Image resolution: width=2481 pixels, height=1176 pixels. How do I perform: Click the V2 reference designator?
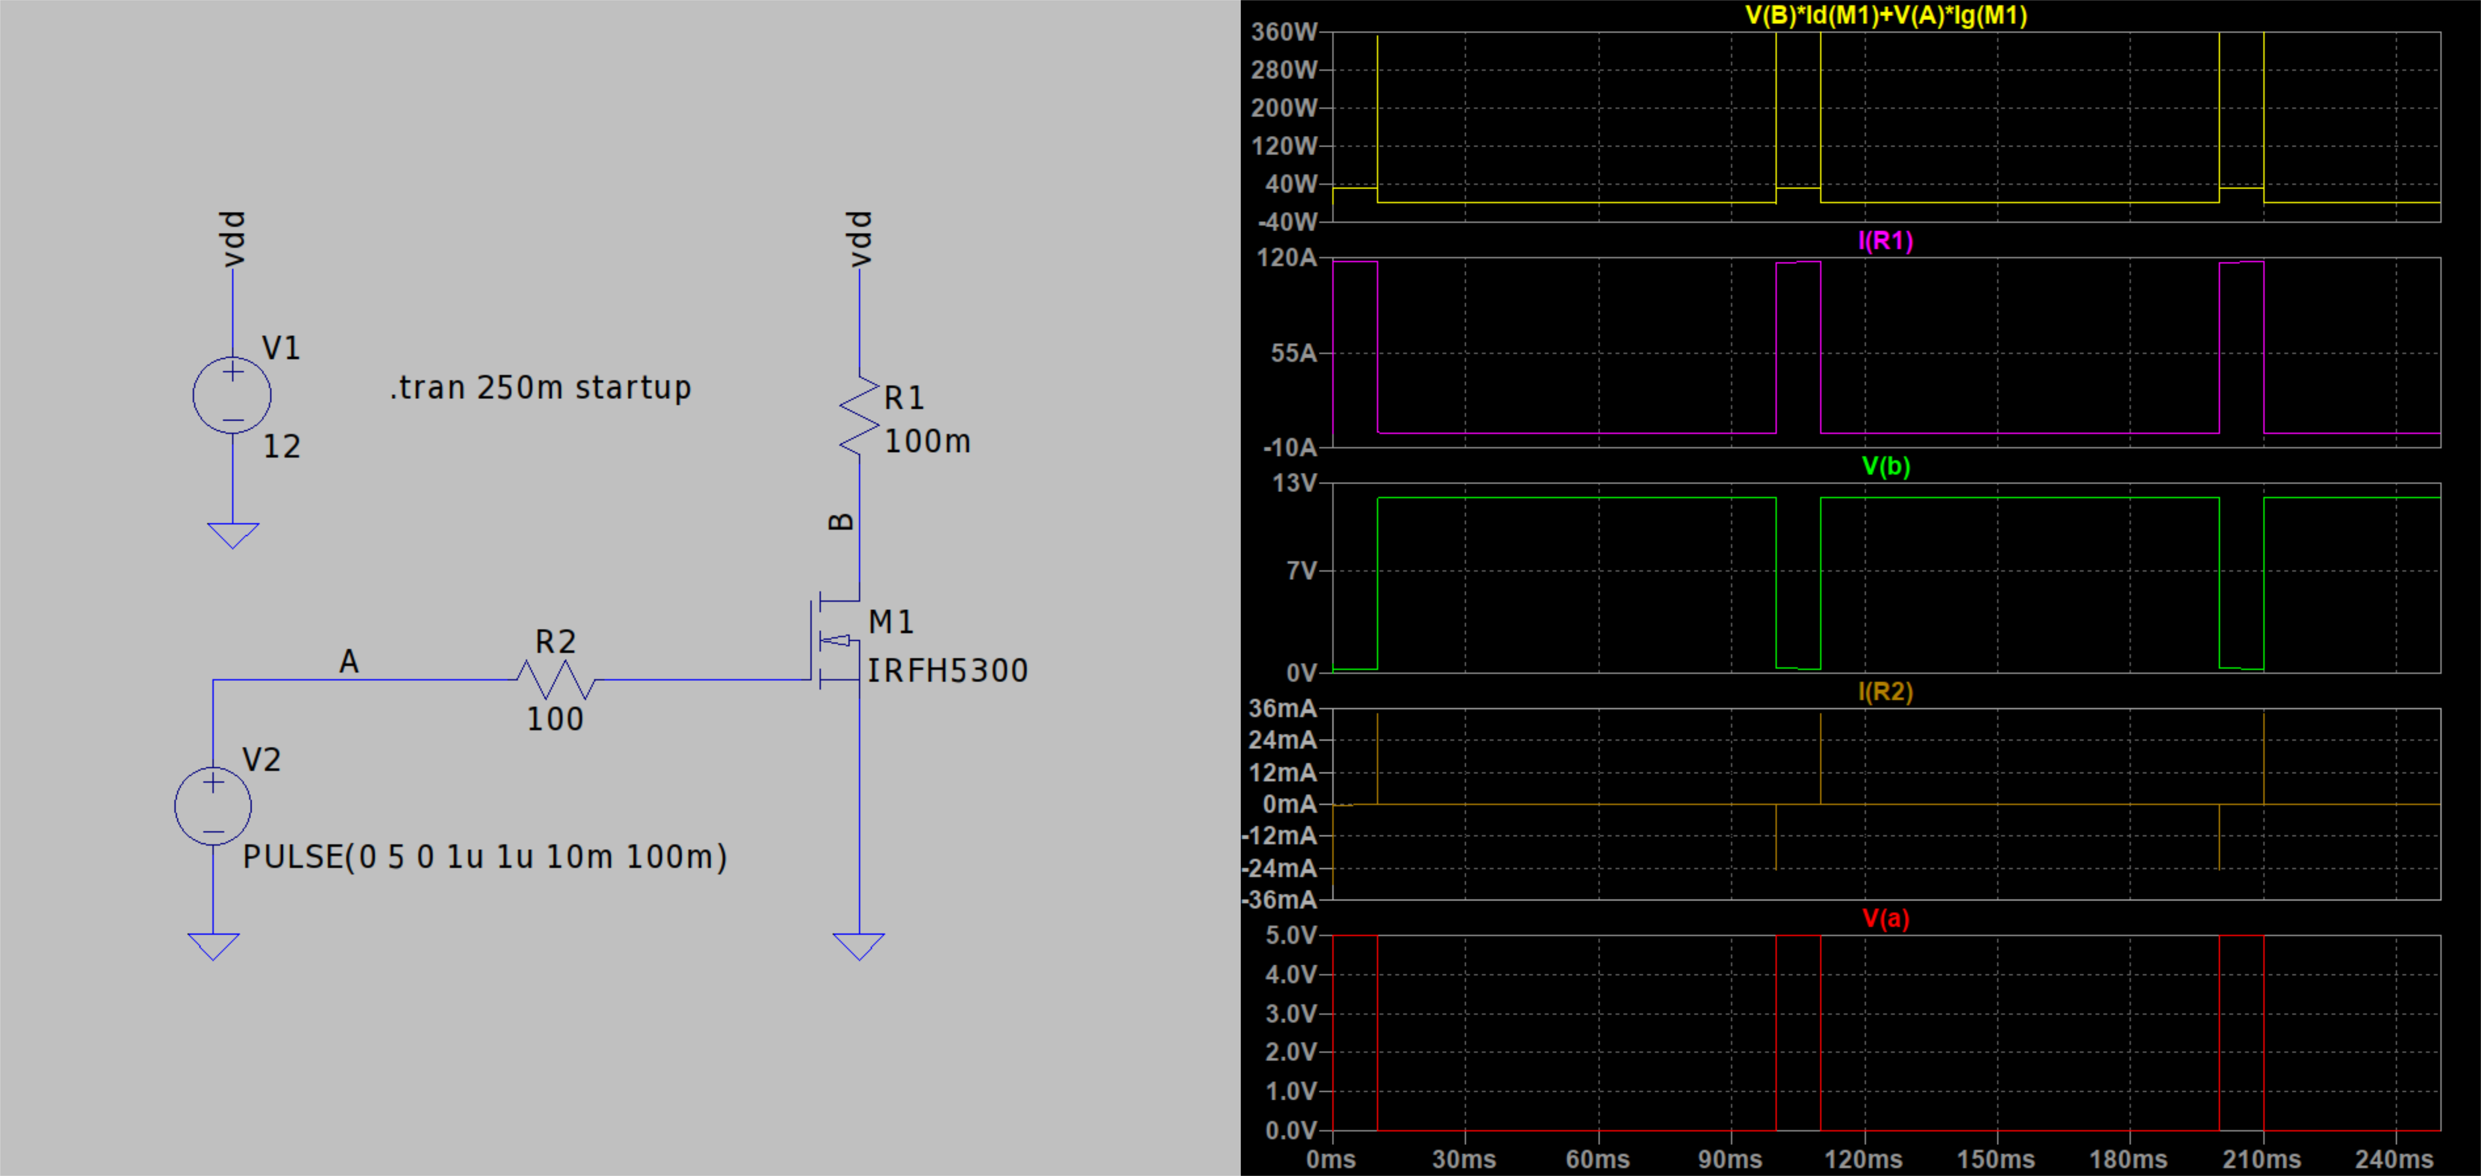261,760
